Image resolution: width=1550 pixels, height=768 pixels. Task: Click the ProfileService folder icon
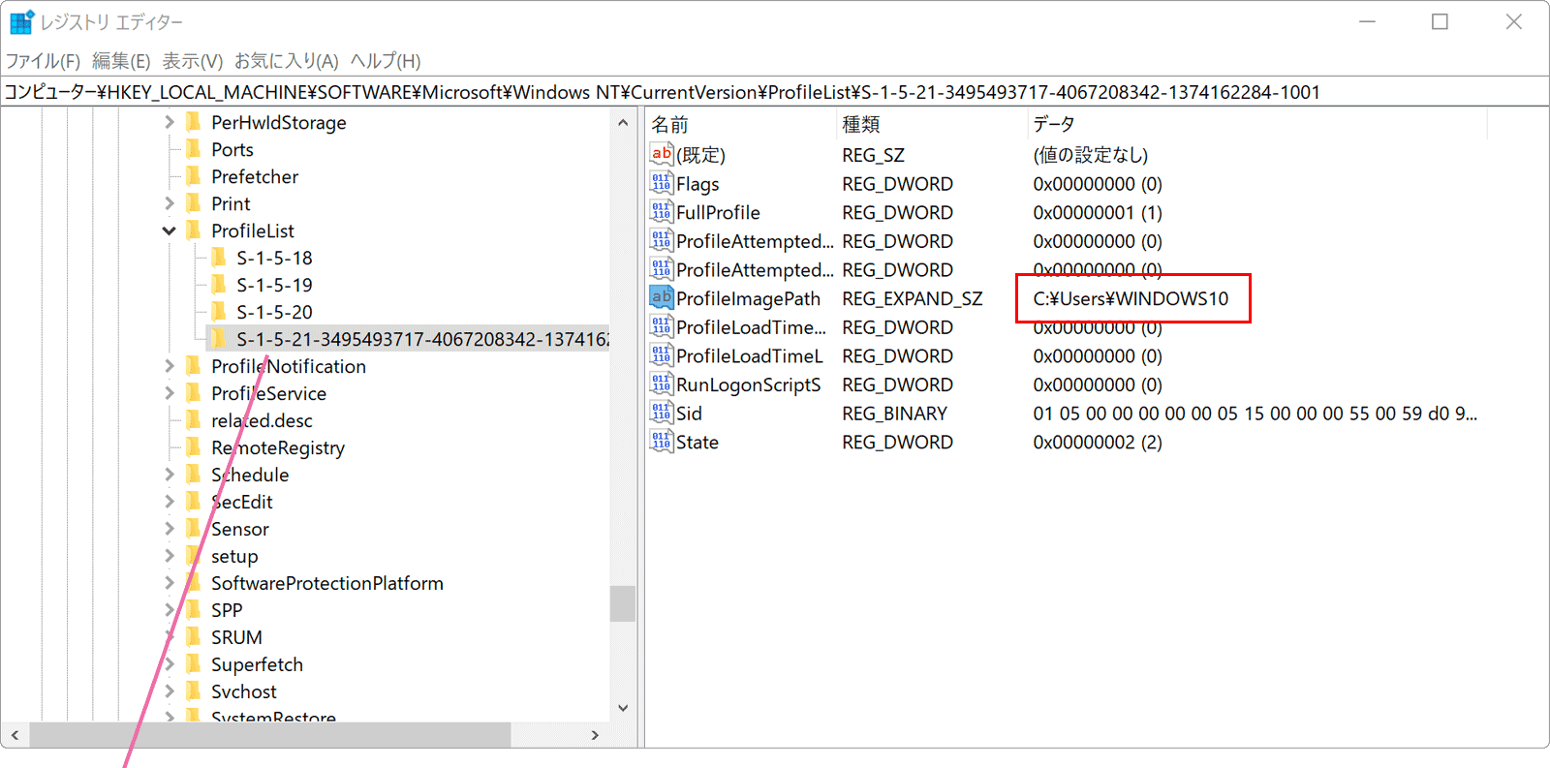(x=193, y=393)
